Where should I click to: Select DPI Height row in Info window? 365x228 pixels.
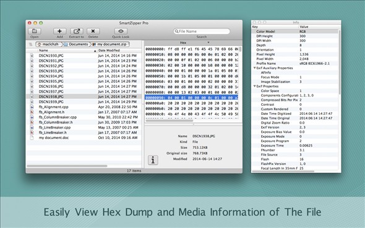(295, 36)
